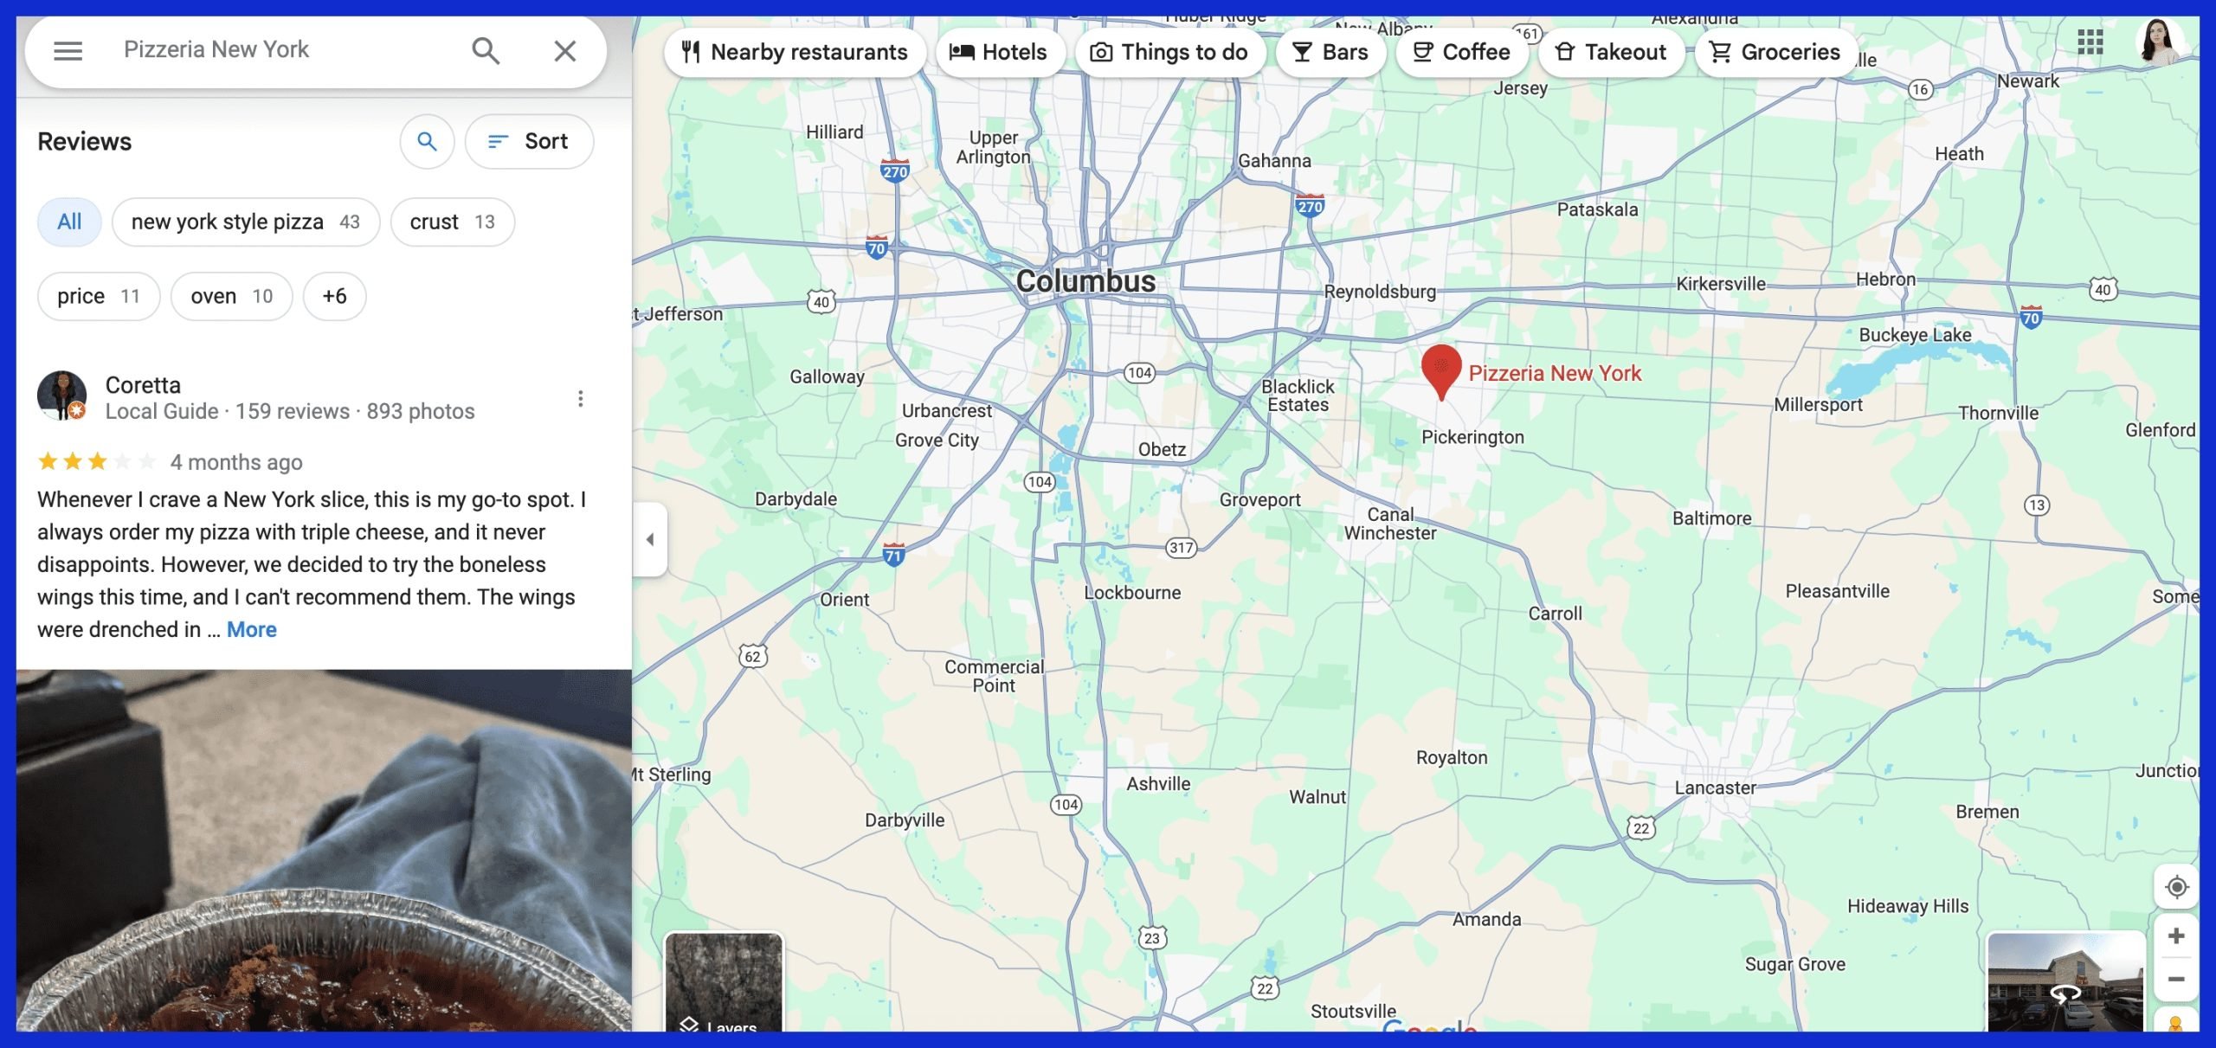Zoom out the map with minus
Viewport: 2216px width, 1048px height.
click(x=2176, y=979)
